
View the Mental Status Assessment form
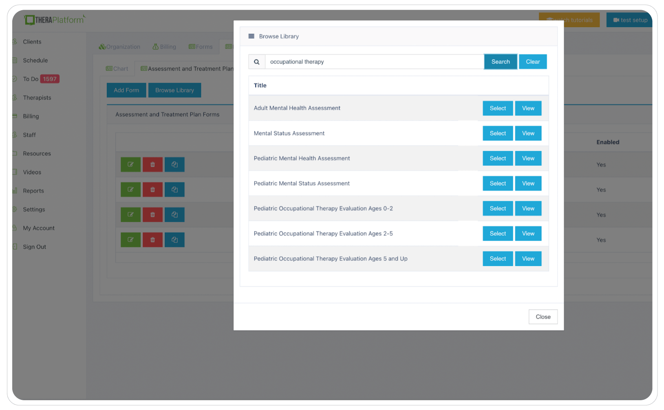pos(528,134)
